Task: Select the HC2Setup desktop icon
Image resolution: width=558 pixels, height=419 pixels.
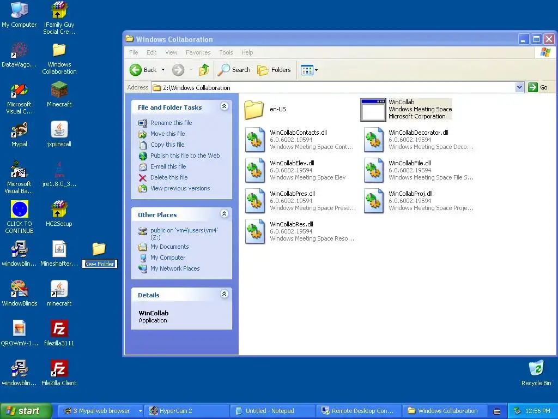Action: tap(59, 209)
